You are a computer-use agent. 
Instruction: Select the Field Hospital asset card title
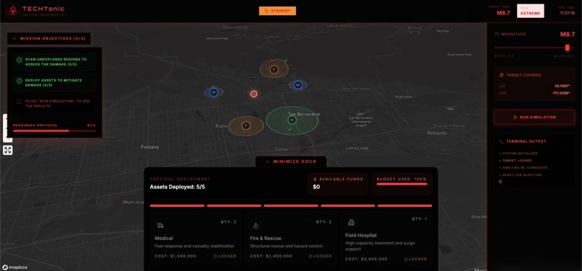click(361, 236)
